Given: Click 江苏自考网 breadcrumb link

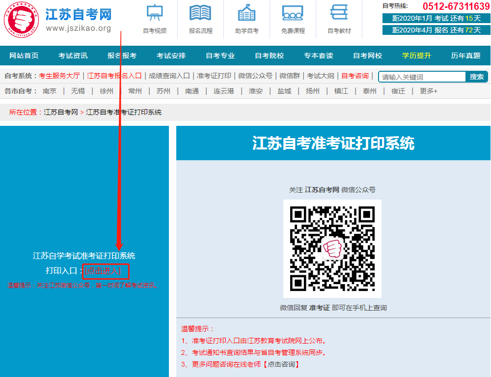Looking at the screenshot, I should coord(61,112).
